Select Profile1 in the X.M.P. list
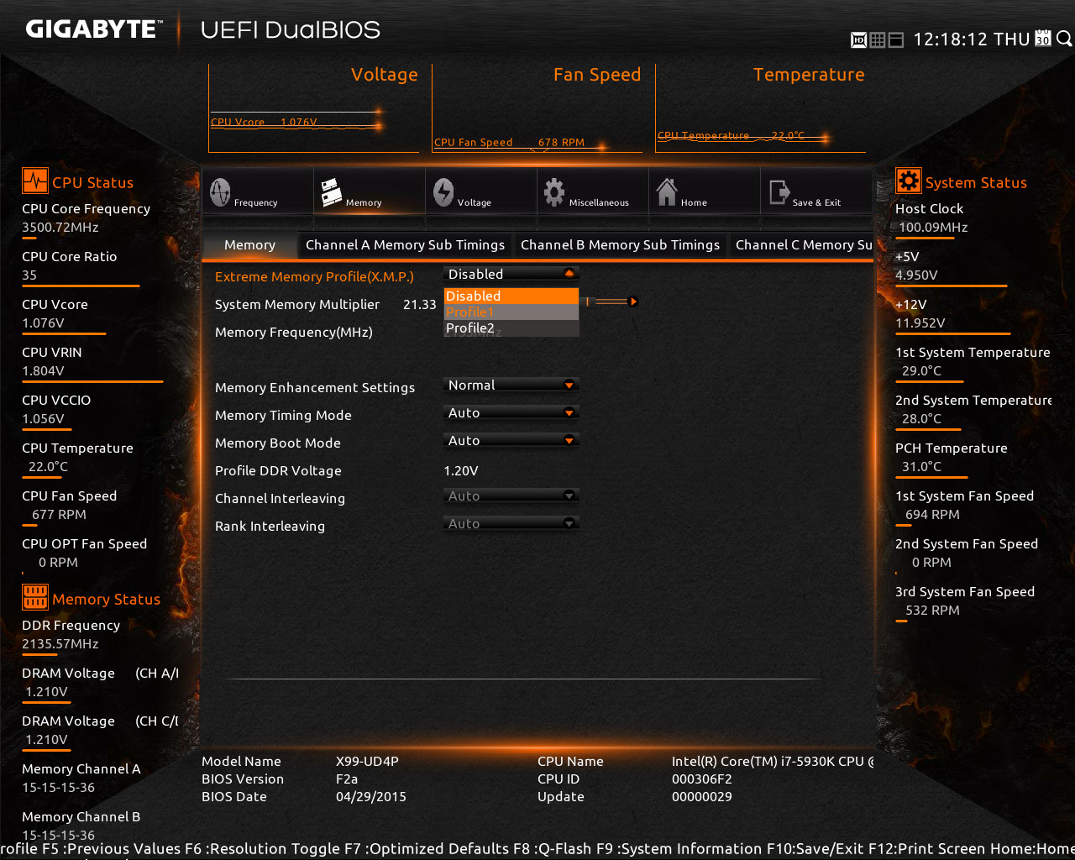The image size is (1075, 860). 511,312
